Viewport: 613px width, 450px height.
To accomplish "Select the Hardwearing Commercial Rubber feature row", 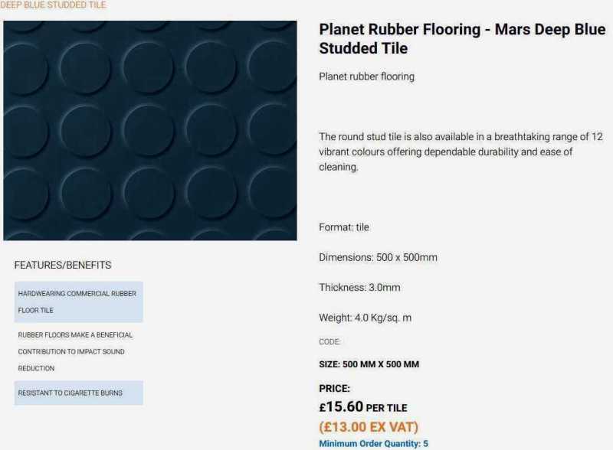I will [78, 302].
